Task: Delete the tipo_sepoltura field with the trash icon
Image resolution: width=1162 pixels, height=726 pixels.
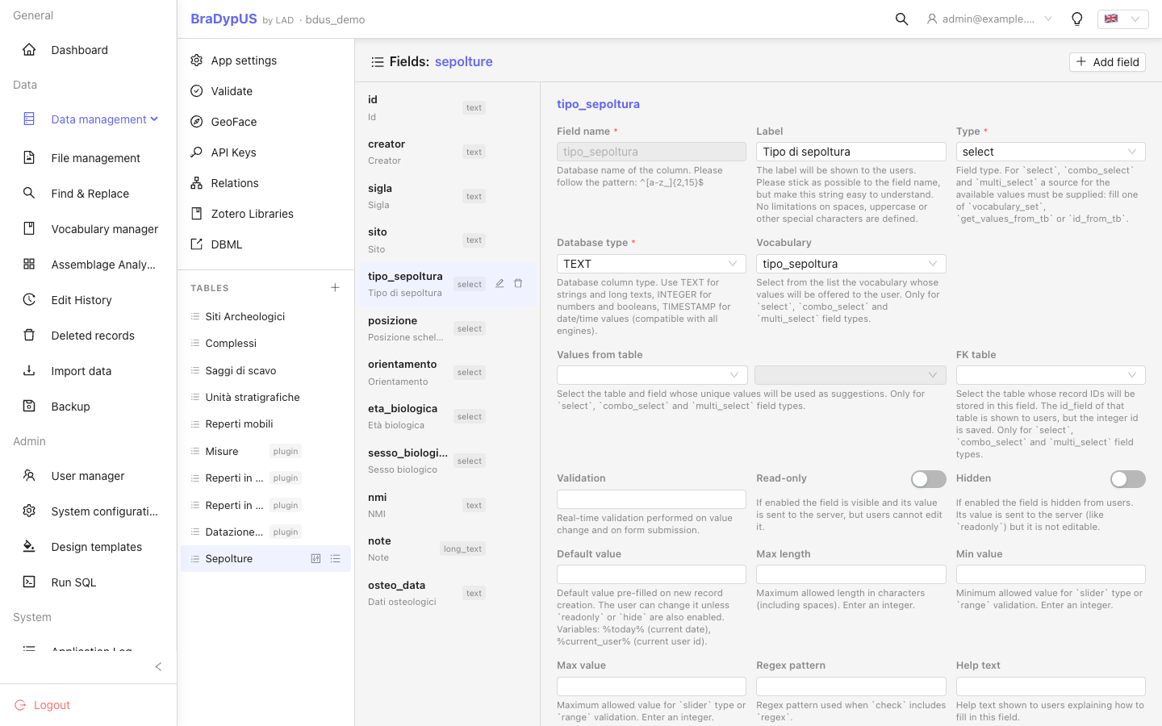Action: pyautogui.click(x=518, y=284)
